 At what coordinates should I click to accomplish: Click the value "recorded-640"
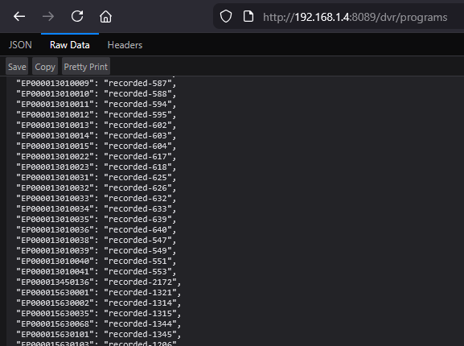(138, 229)
